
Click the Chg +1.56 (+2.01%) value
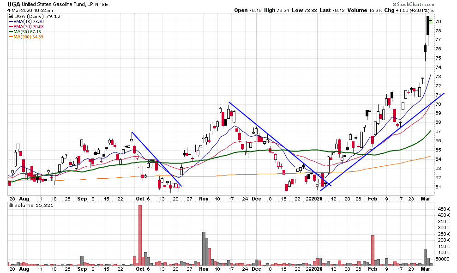point(407,10)
